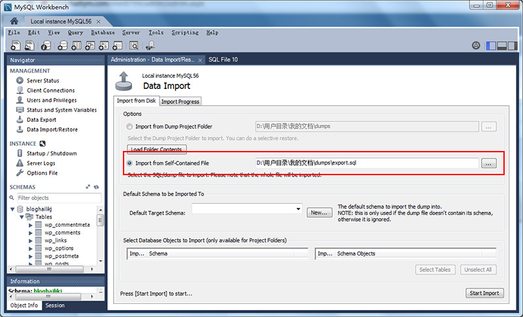
Task: Open the File menu
Action: tap(14, 32)
